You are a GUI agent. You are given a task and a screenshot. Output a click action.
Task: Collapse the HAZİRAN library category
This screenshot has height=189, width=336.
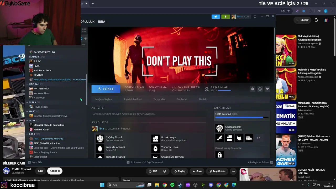(x=27, y=84)
